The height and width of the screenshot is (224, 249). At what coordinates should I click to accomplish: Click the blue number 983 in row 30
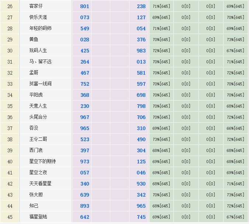click(141, 51)
